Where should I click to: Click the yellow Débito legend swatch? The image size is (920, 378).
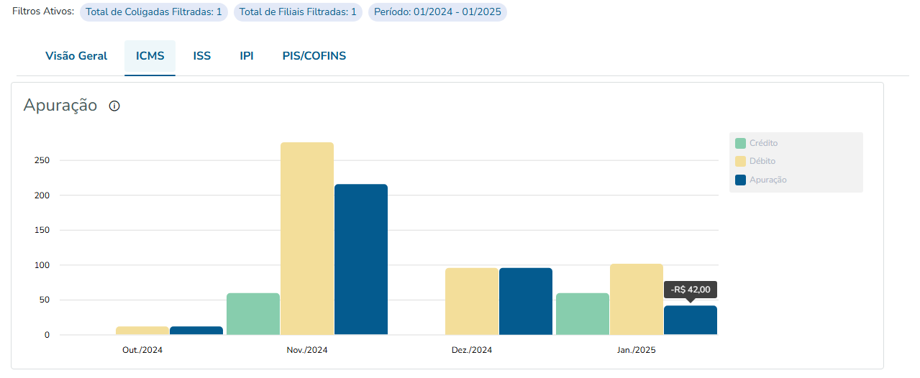coord(740,161)
